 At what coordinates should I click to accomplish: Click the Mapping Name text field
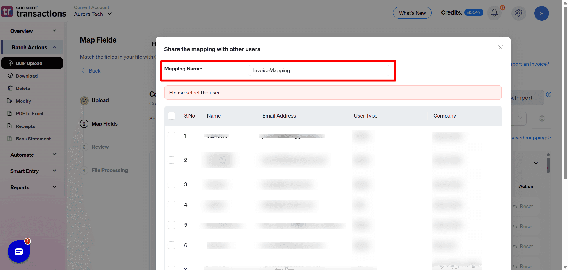tap(319, 70)
